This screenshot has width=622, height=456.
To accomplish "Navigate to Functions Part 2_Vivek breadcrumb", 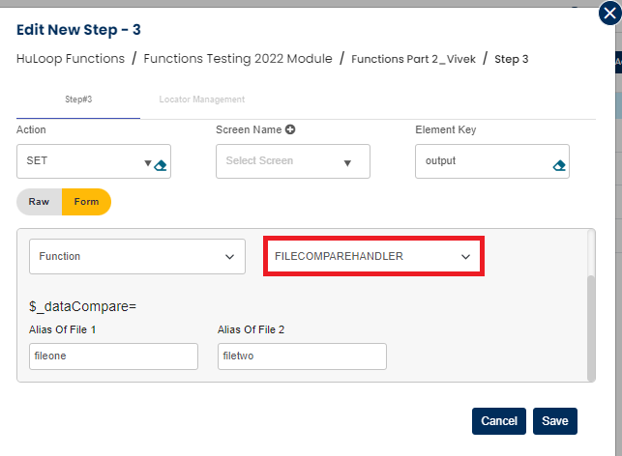I will click(x=414, y=59).
